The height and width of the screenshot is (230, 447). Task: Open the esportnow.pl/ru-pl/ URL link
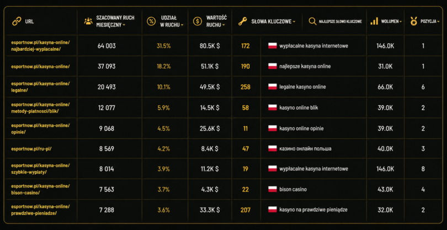coord(31,149)
